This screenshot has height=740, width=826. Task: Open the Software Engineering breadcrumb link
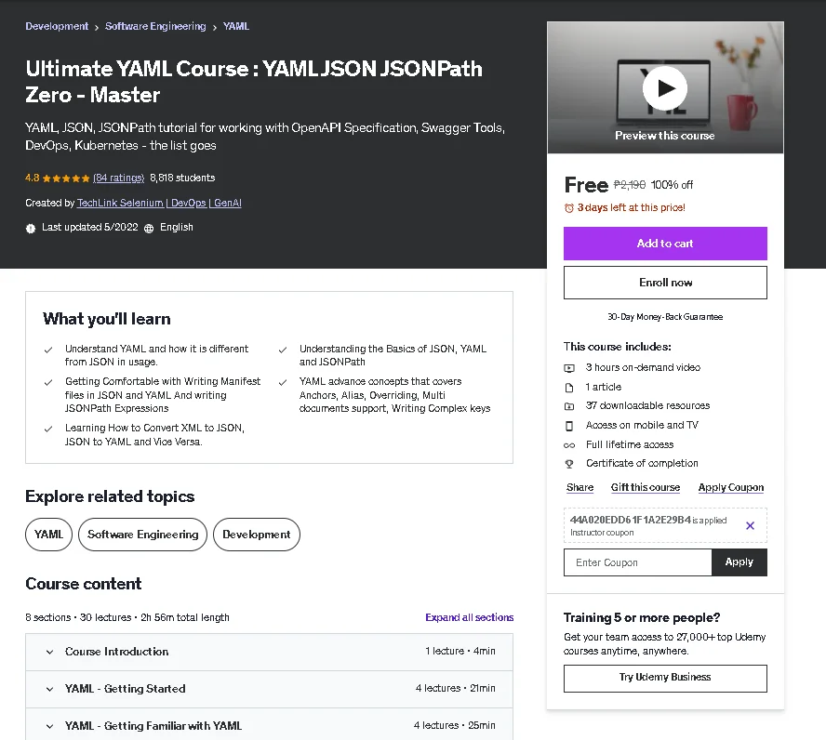[155, 26]
